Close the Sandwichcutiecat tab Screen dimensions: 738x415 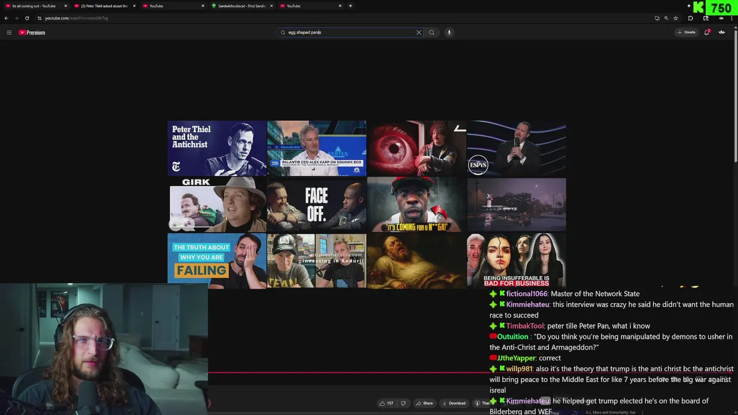tap(272, 6)
